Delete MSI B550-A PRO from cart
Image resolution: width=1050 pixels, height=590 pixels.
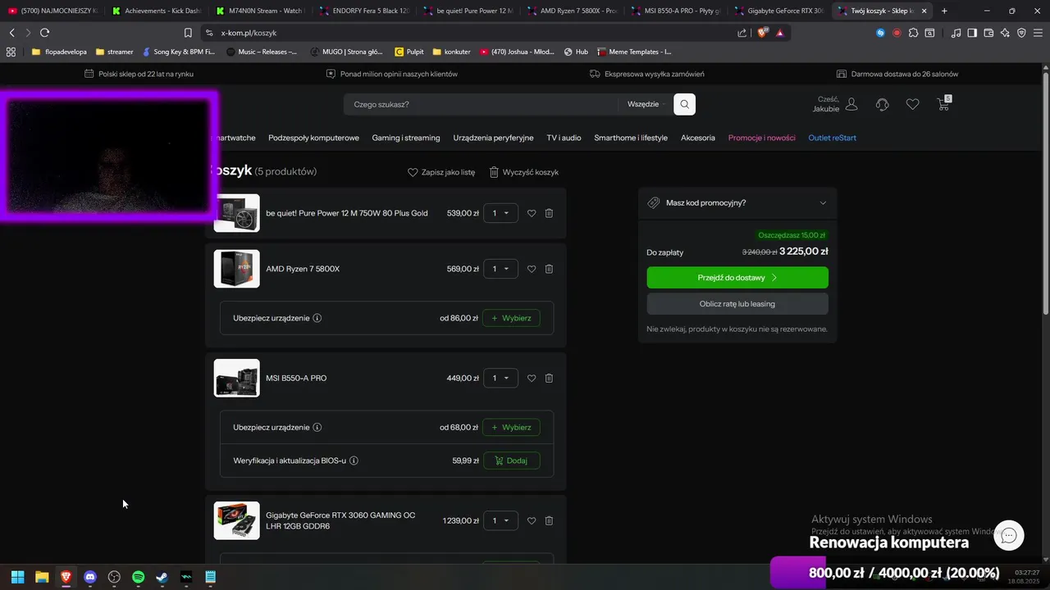pyautogui.click(x=549, y=378)
